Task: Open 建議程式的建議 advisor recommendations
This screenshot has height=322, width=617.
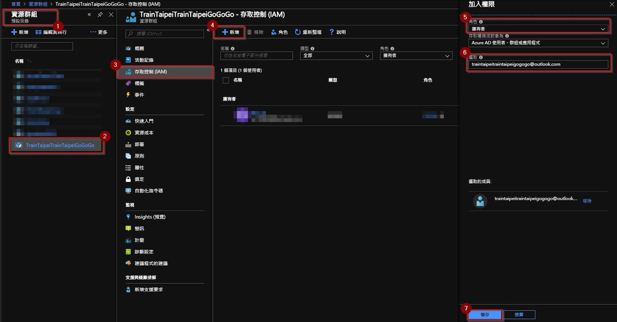Action: pyautogui.click(x=151, y=263)
